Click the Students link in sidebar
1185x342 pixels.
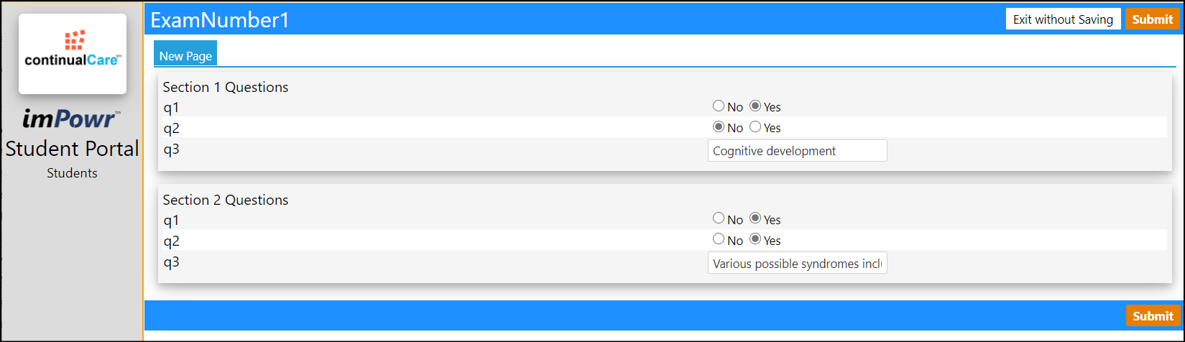pos(72,173)
